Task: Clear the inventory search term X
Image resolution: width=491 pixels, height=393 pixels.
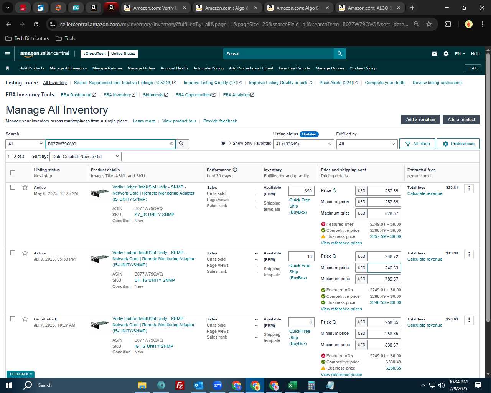Action: coord(171,144)
